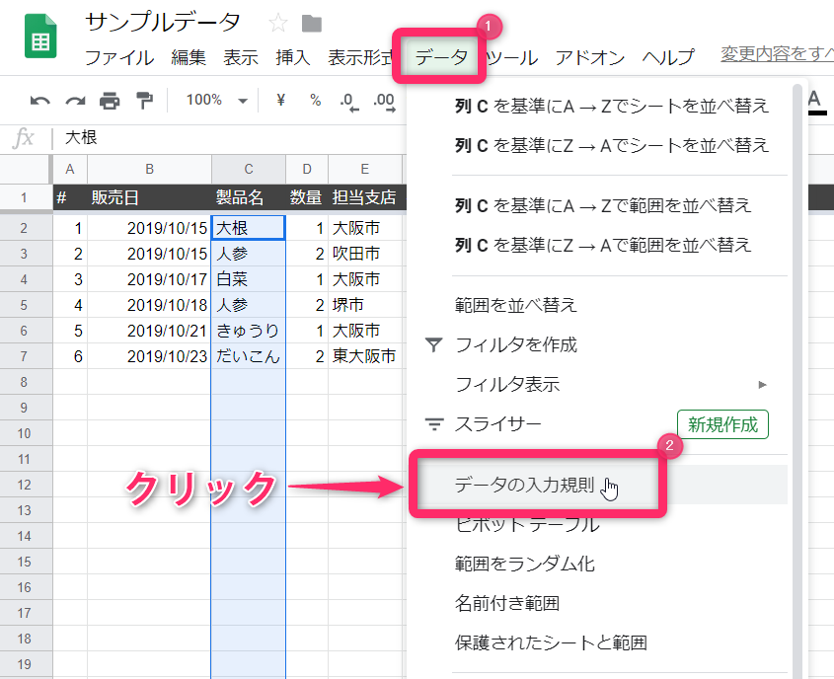834x679 pixels.
Task: Choose スライサー menu item
Action: coord(497,424)
